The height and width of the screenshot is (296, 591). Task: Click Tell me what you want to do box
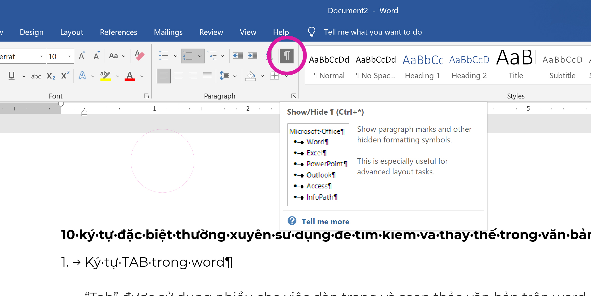pos(373,32)
